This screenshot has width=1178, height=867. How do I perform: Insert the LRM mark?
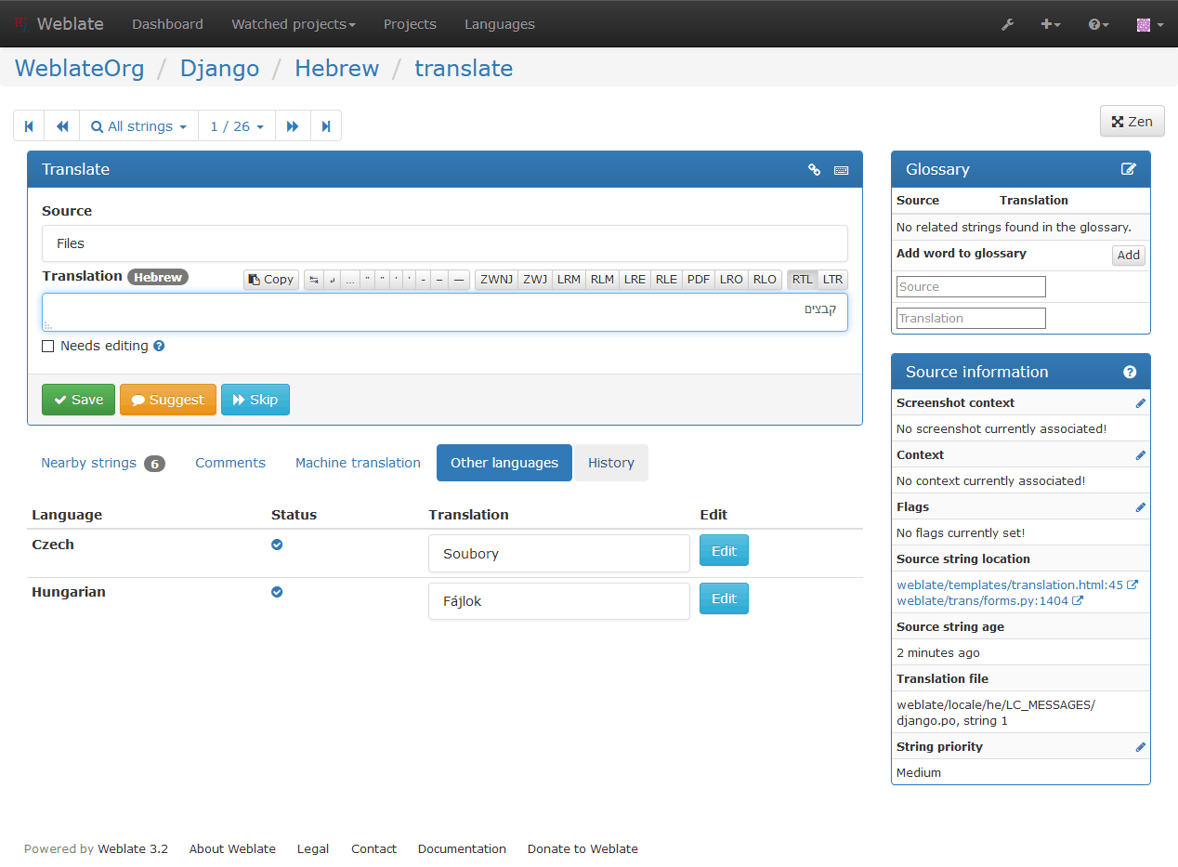click(569, 279)
